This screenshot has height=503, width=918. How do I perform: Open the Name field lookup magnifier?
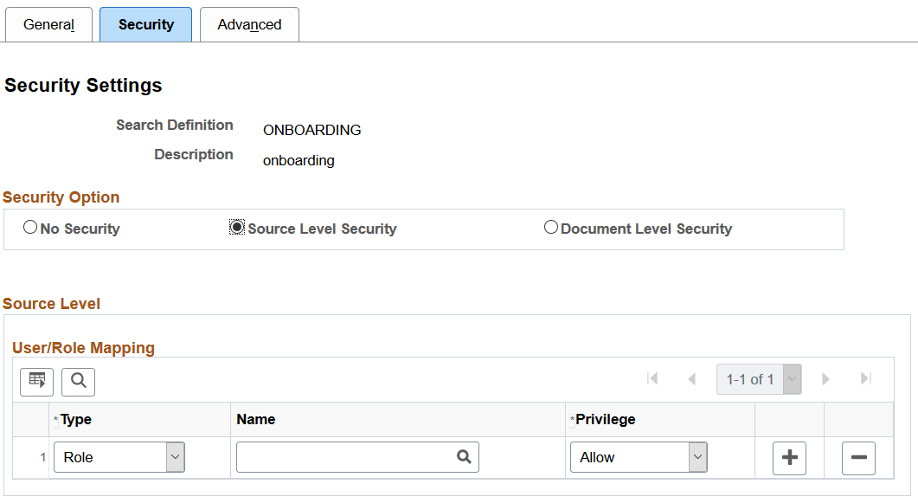click(465, 457)
